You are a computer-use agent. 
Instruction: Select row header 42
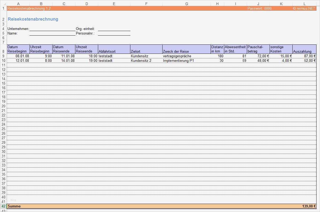click(3, 206)
